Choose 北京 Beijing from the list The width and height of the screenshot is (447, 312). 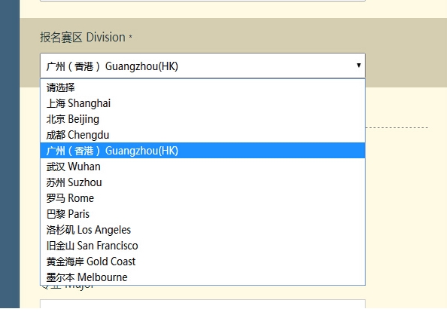[x=202, y=119]
